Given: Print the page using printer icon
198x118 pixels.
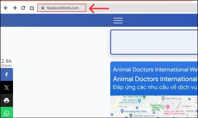Looking at the screenshot, I should (x=7, y=100).
